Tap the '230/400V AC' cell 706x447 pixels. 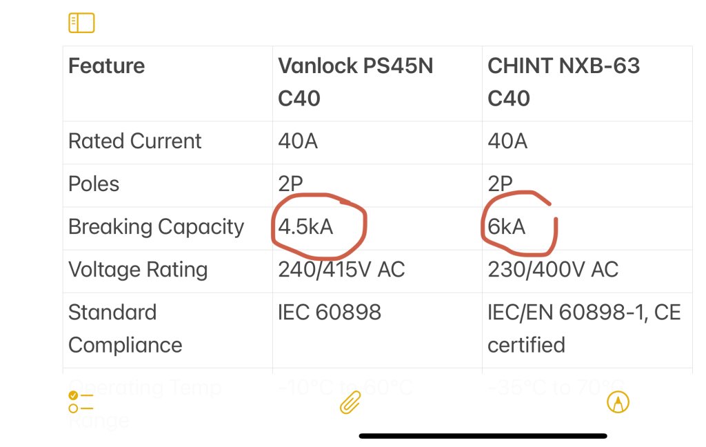[587, 271]
